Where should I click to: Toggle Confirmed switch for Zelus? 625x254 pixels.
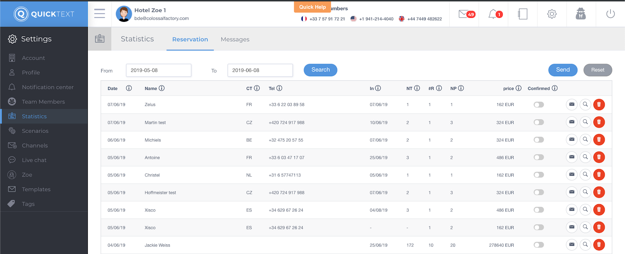coord(539,105)
